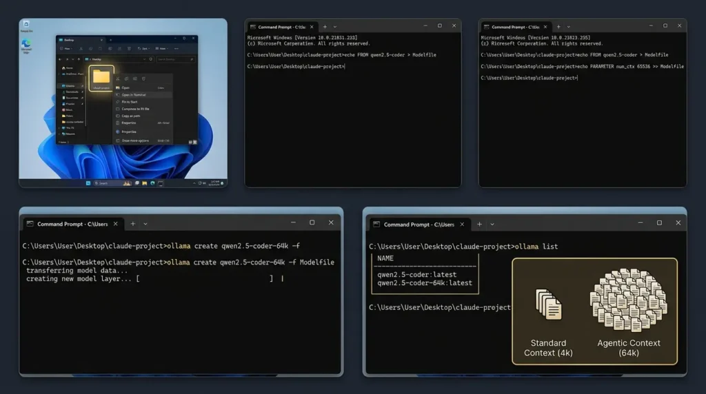The image size is (706, 394).
Task: Choose Copy as path from context menu
Action: click(x=143, y=116)
